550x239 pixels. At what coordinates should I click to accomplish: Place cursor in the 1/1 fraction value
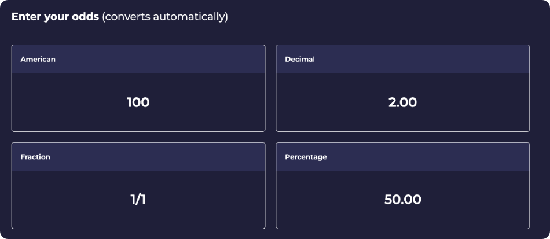tap(138, 200)
